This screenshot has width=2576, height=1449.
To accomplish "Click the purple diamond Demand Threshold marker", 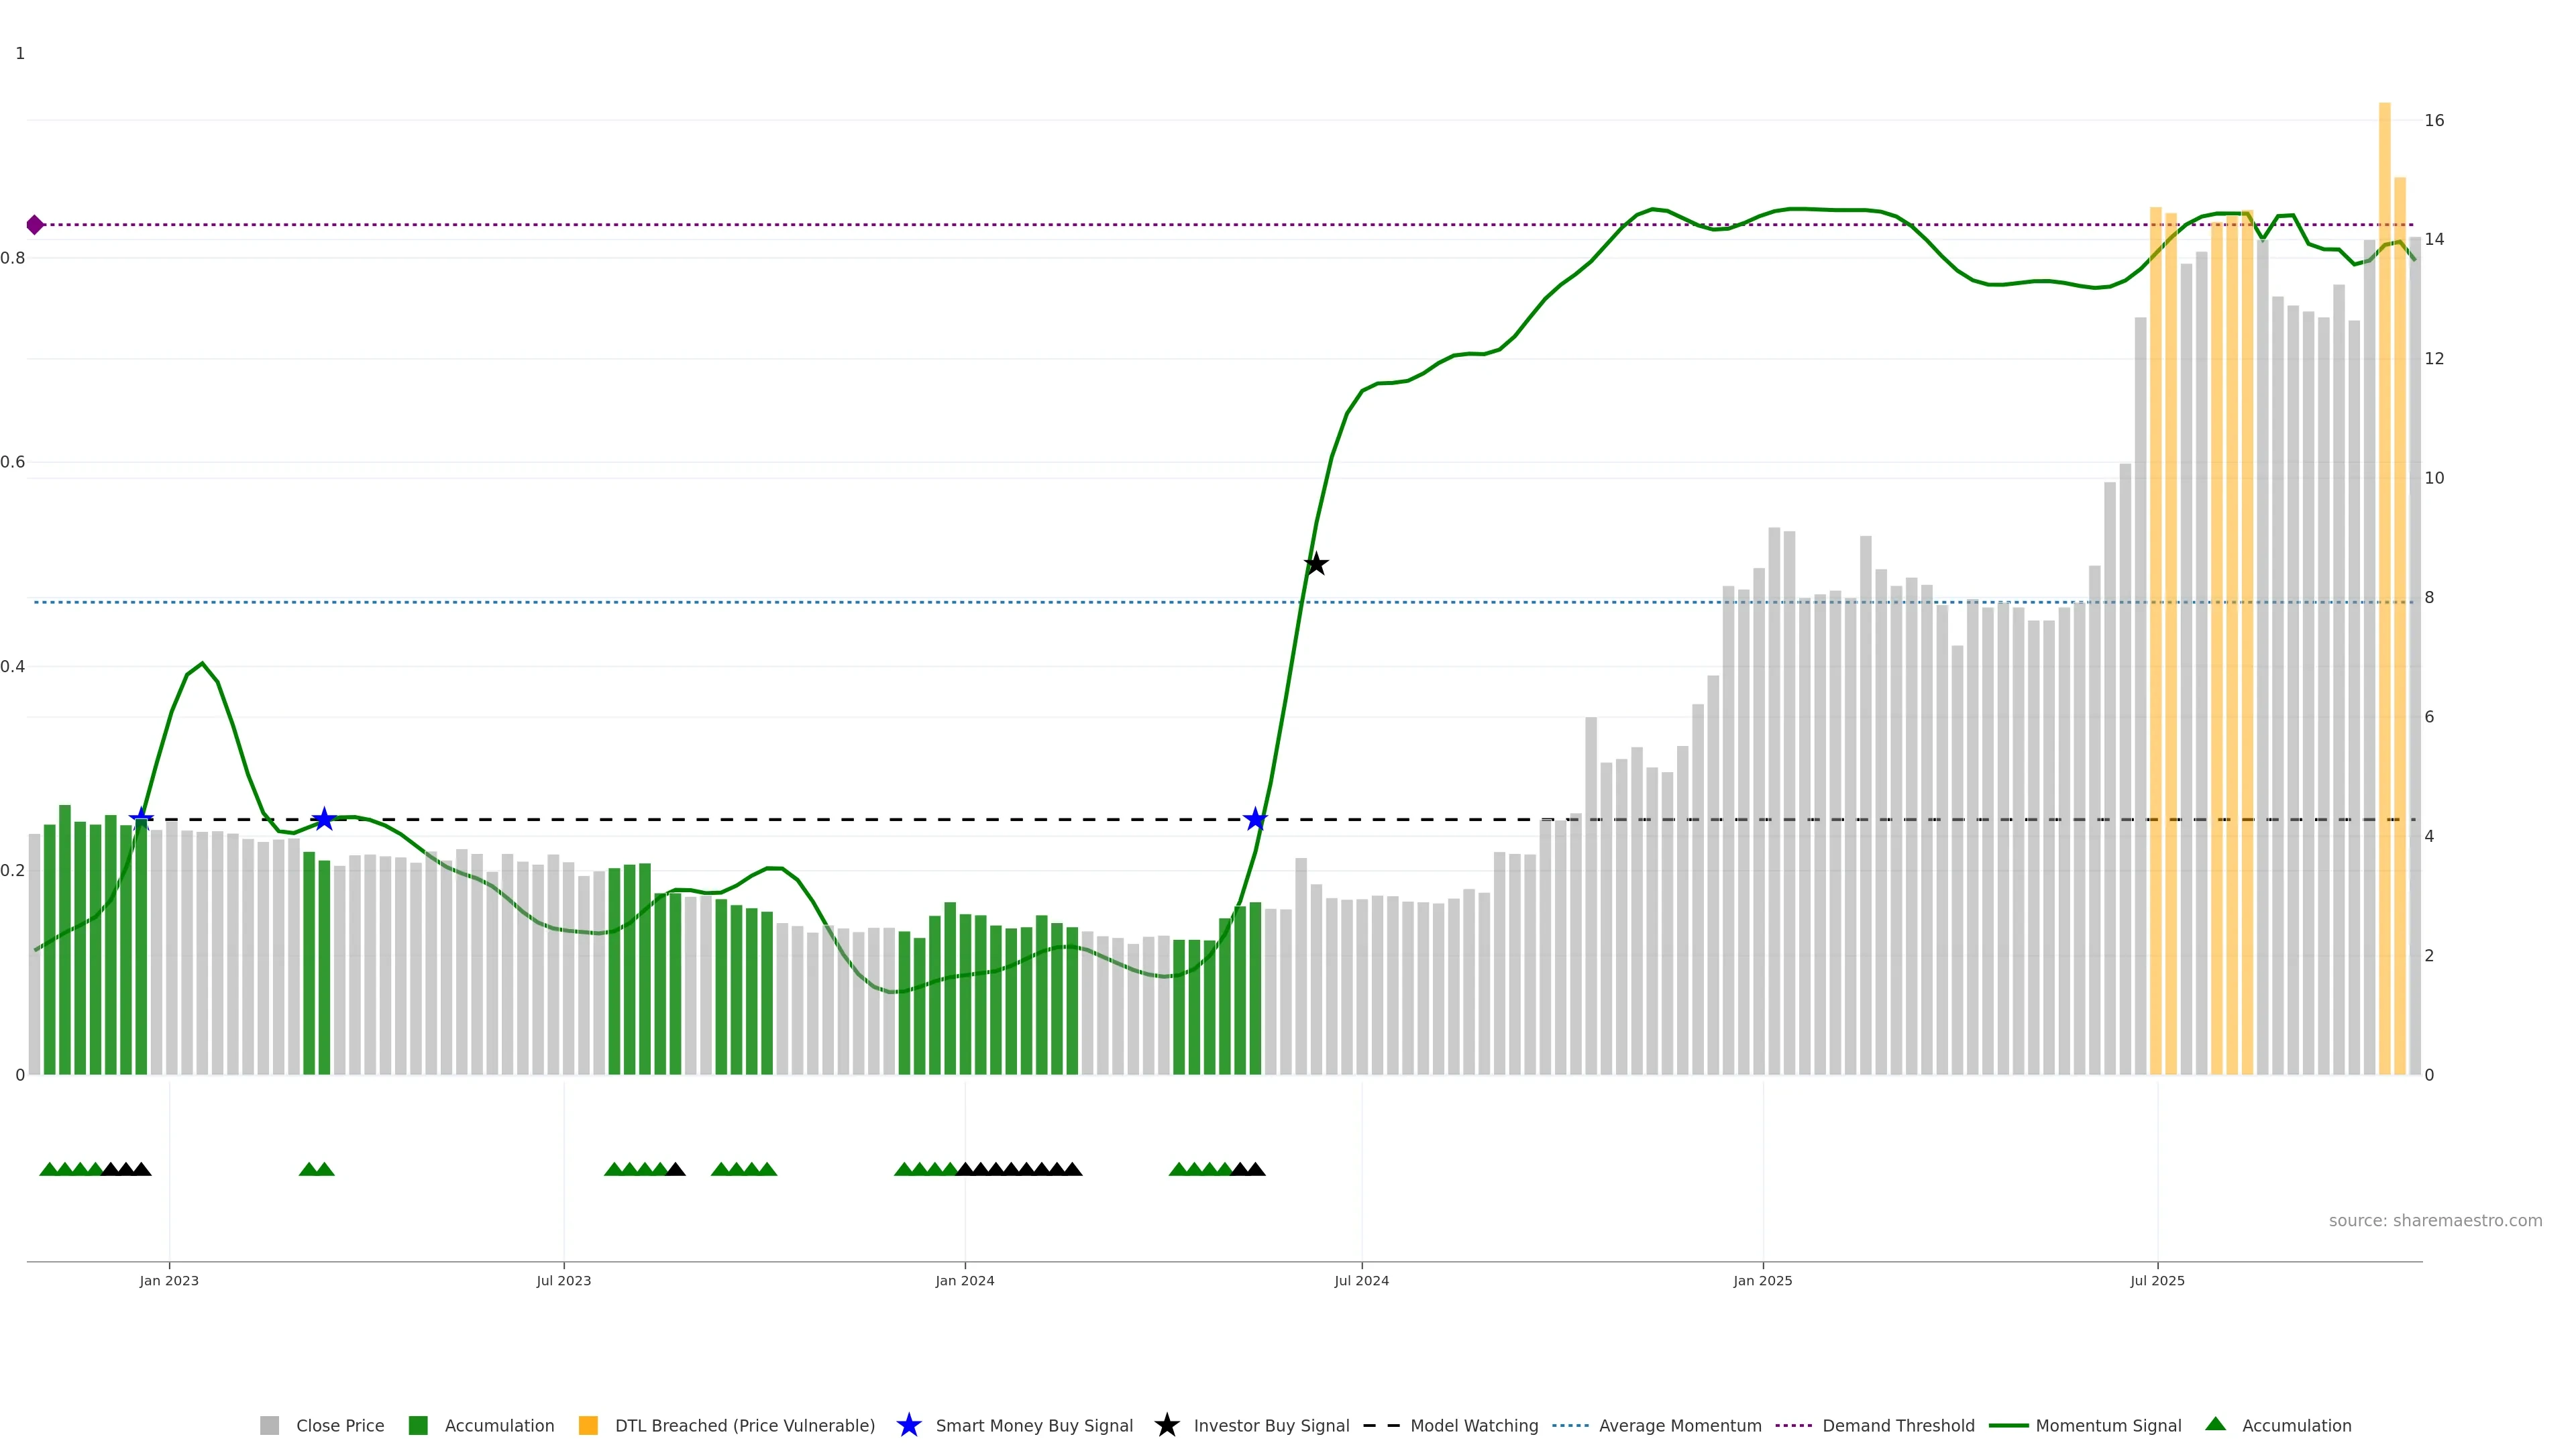I will click(35, 225).
